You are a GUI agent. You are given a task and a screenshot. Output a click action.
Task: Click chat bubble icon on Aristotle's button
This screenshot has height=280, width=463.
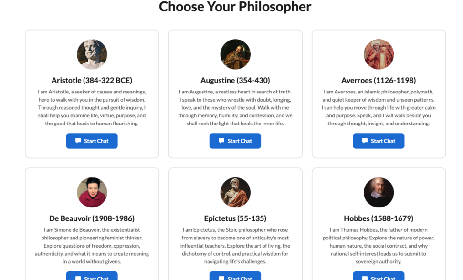[78, 141]
